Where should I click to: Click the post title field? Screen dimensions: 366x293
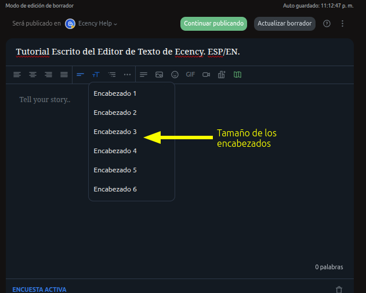[x=180, y=52]
